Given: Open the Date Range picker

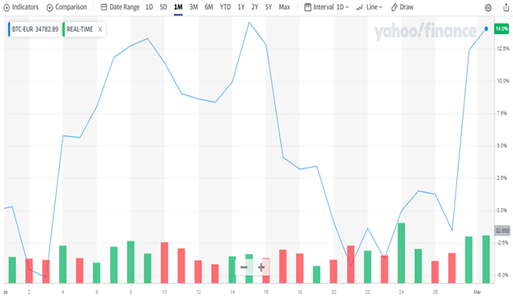Looking at the screenshot, I should 120,7.
